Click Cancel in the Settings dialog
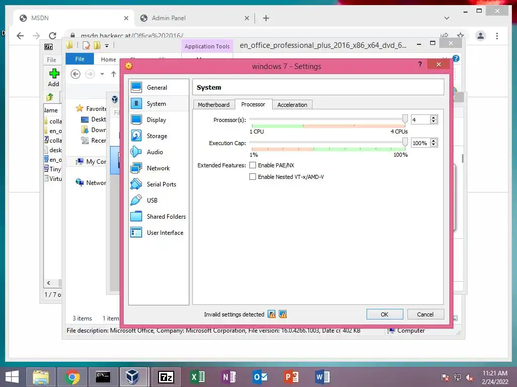This screenshot has height=387, width=517. pyautogui.click(x=425, y=314)
